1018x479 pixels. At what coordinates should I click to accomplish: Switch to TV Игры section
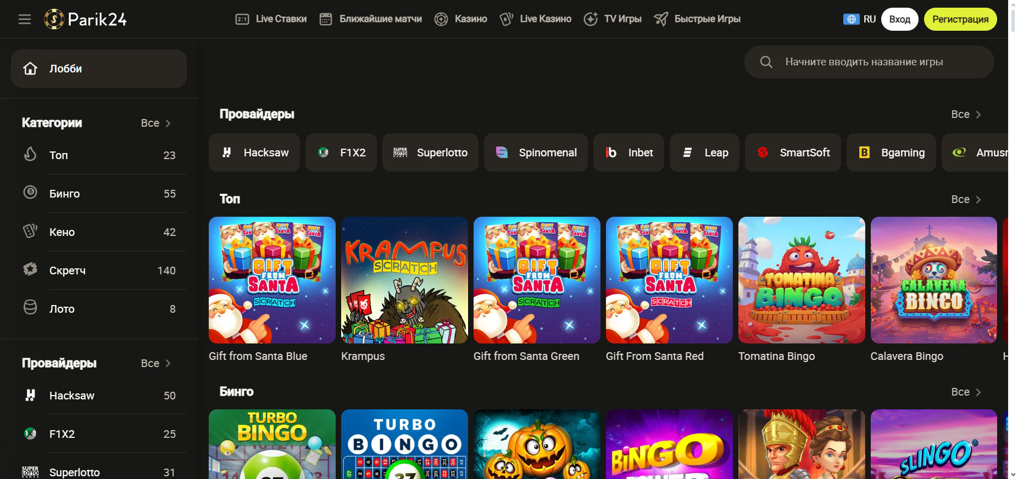pyautogui.click(x=613, y=19)
